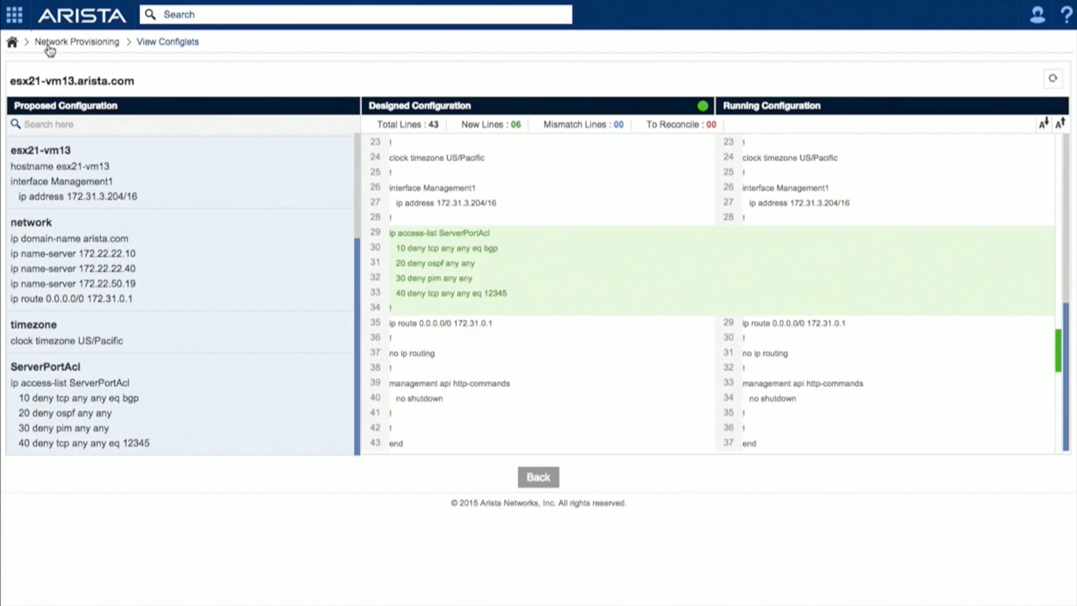
Task: Increase font size with A-up icon
Action: pos(1060,123)
